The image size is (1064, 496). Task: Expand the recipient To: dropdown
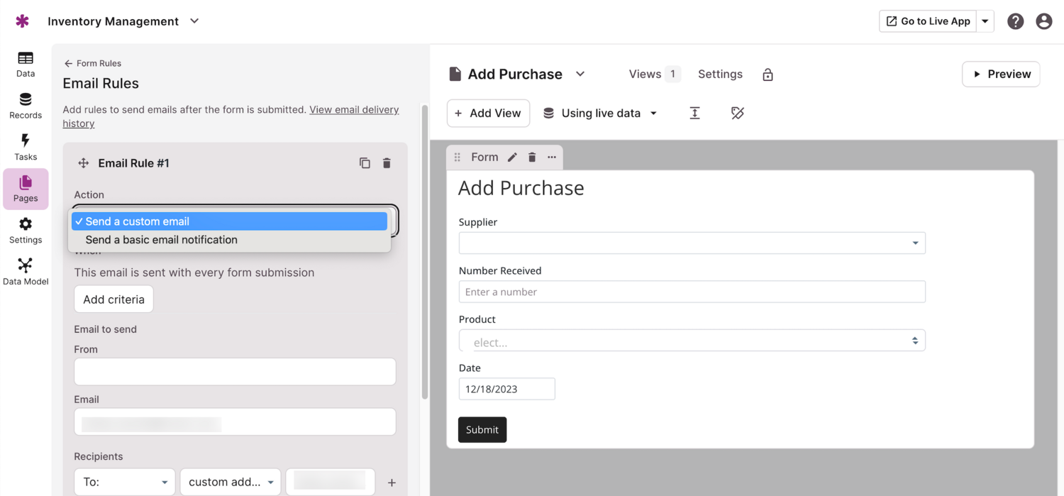(x=125, y=482)
